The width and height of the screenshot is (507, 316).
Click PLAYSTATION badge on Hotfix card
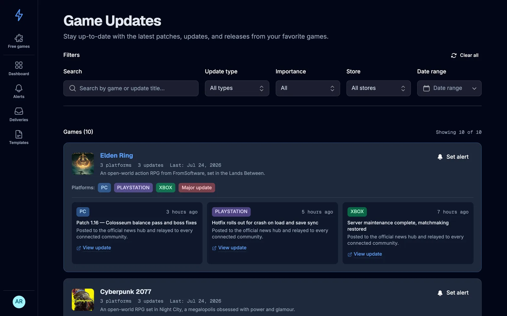[231, 212]
